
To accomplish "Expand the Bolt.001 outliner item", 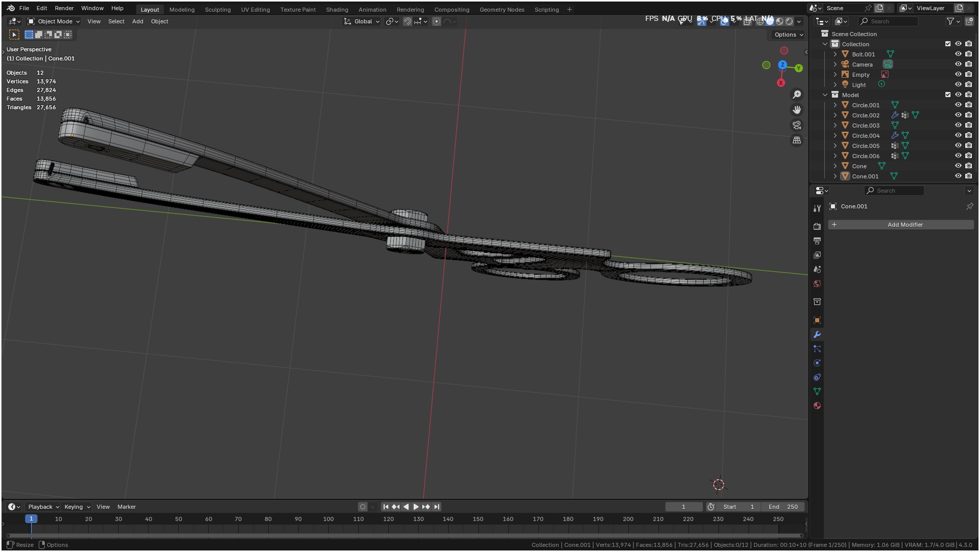I will coord(835,54).
